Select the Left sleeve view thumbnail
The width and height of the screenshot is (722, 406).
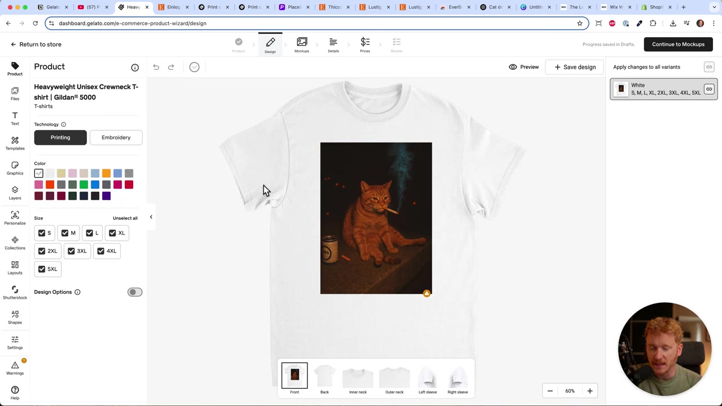428,379
